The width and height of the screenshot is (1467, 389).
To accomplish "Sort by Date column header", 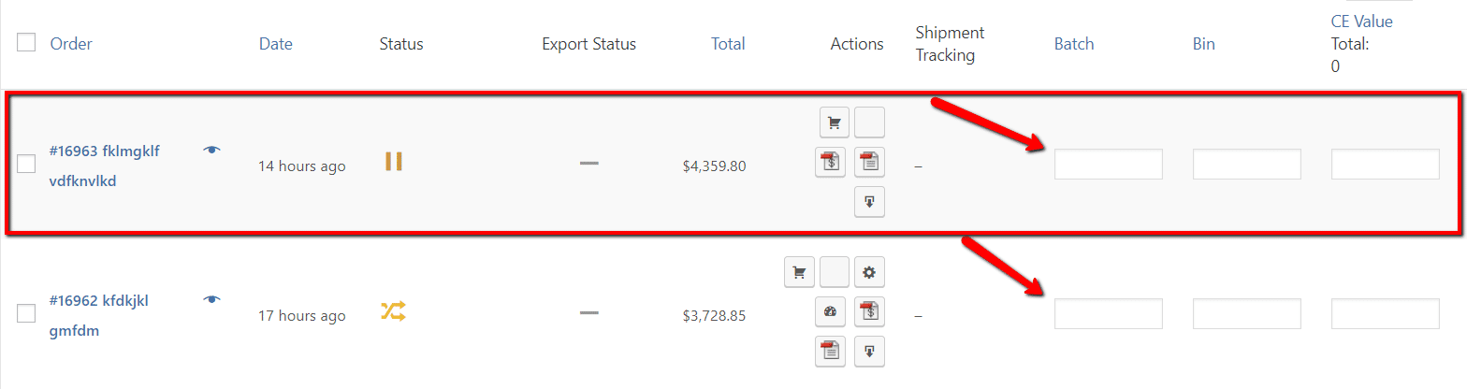I will tap(276, 44).
